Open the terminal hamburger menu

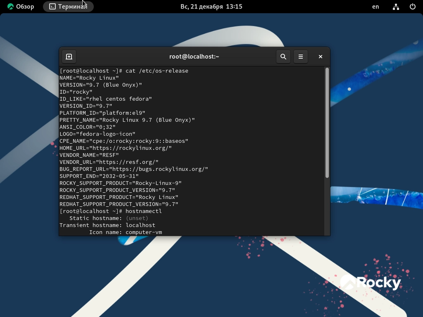[301, 57]
